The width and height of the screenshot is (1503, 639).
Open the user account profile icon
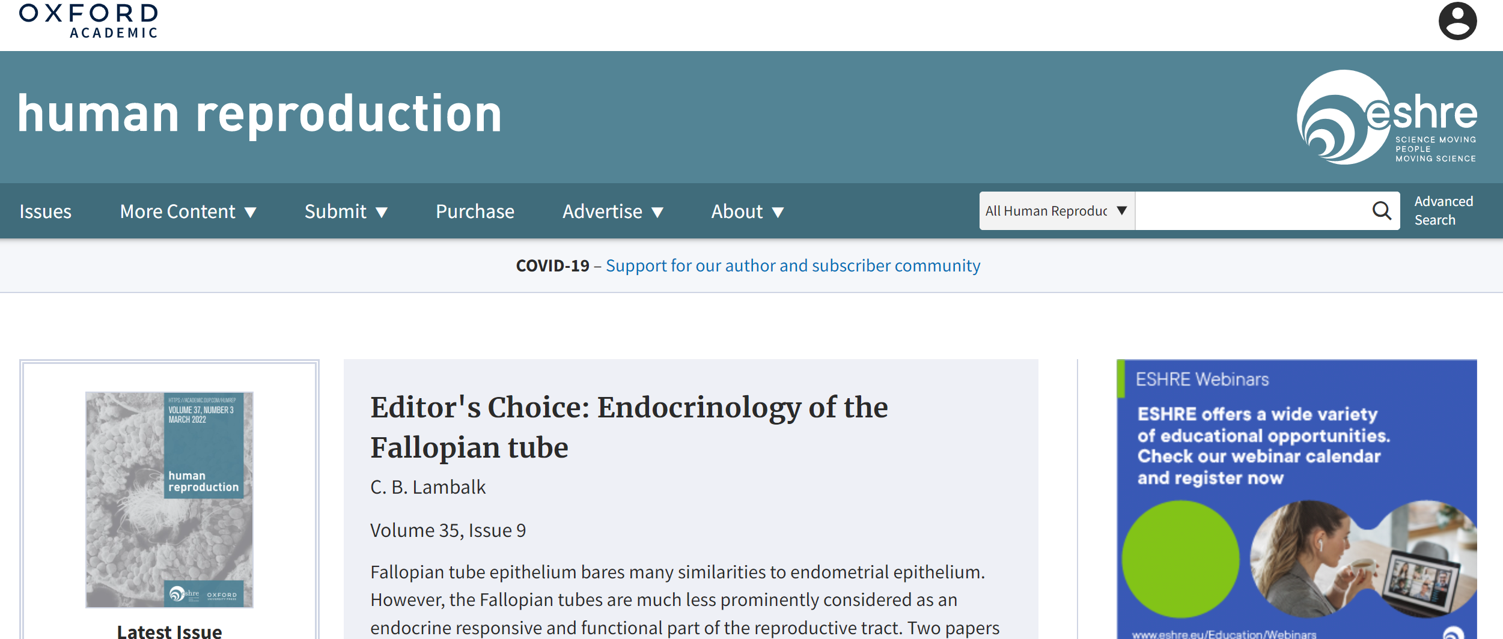(1457, 21)
